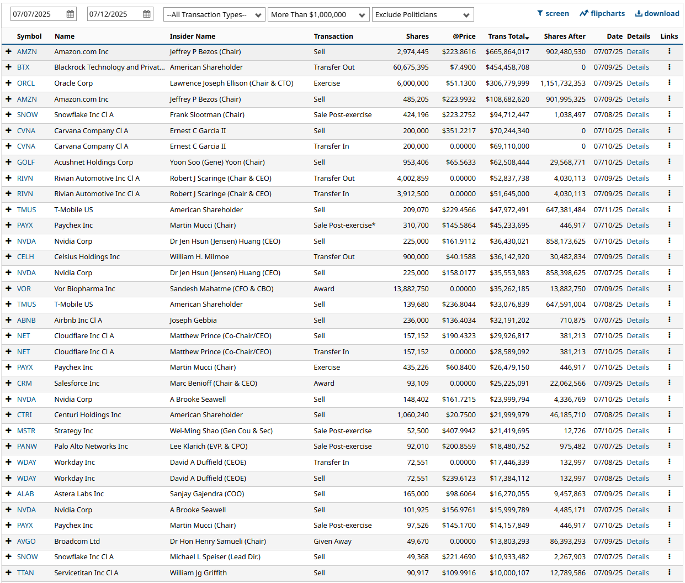
Task: Open links menu for Snowflake Frank Slootman row
Action: [x=669, y=114]
